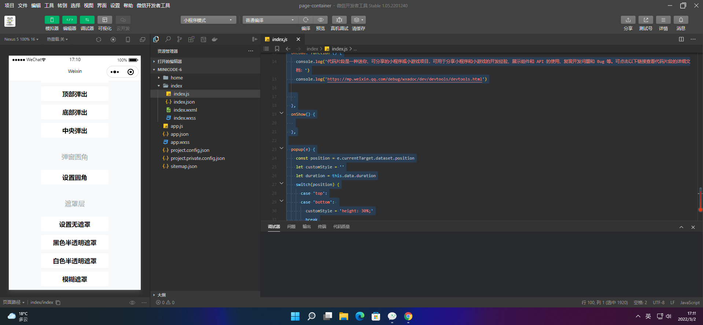
Task: Open the 普通编译 compile mode dropdown
Action: tap(270, 20)
